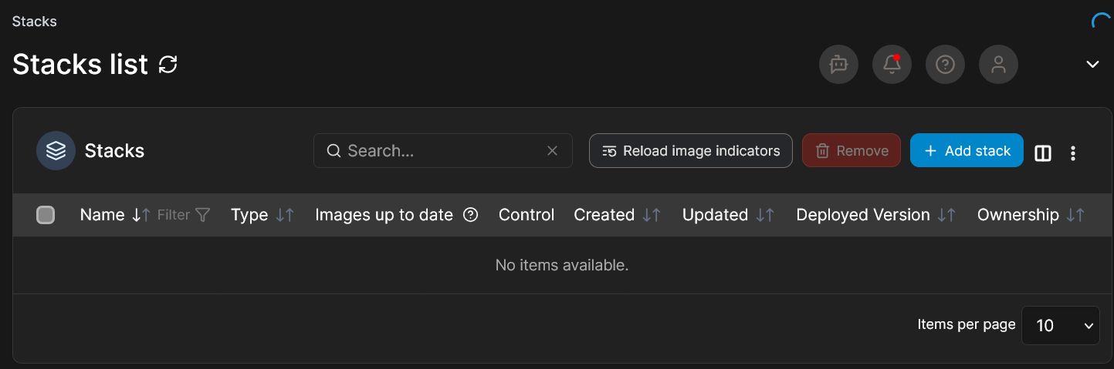Screen dimensions: 1114x369
Task: Toggle sort order on Name column
Action: [140, 215]
